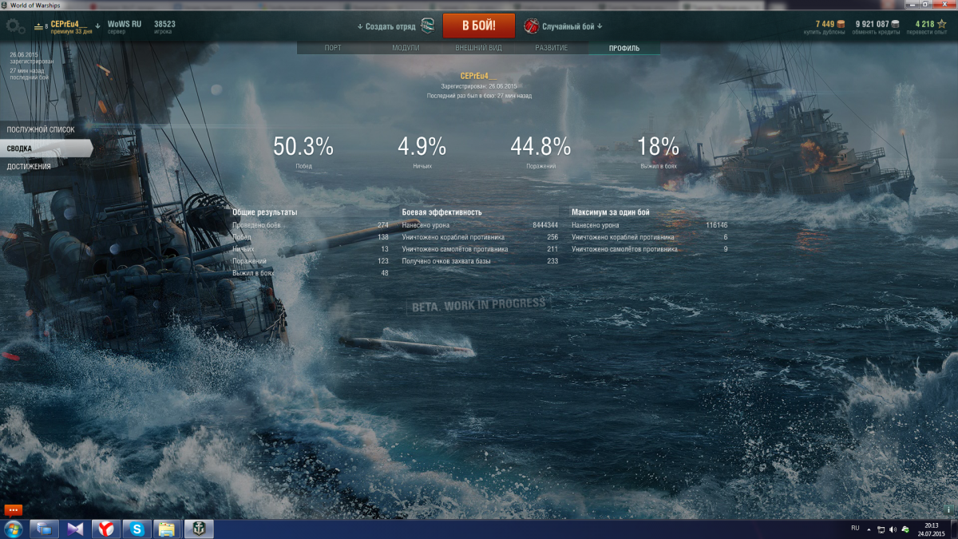Open Visual Studio from the taskbar

(x=76, y=529)
